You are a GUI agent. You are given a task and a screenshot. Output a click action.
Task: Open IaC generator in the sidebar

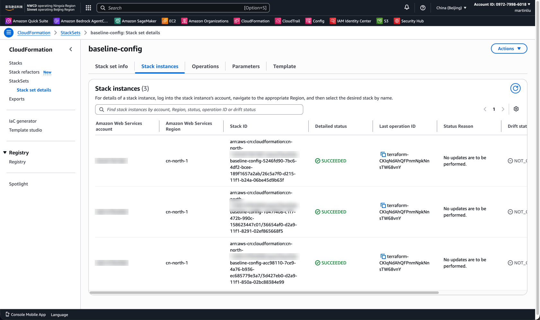click(23, 121)
